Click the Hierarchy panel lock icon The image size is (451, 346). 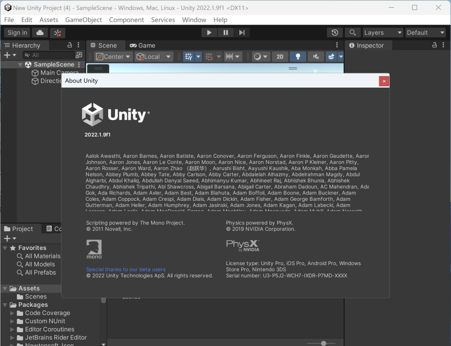pyautogui.click(x=69, y=45)
